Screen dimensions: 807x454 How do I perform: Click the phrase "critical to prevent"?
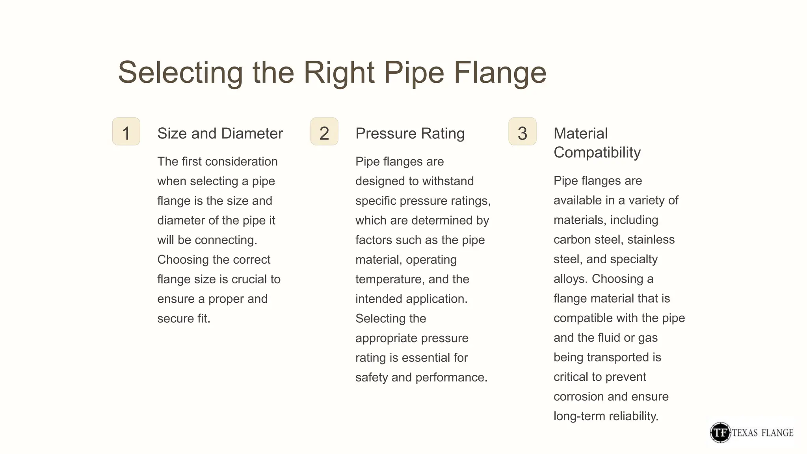(600, 377)
